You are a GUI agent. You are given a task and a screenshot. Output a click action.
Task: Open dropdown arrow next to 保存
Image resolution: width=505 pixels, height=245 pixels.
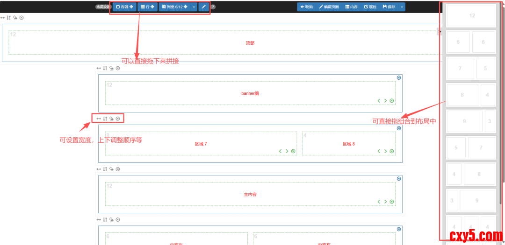pos(402,7)
